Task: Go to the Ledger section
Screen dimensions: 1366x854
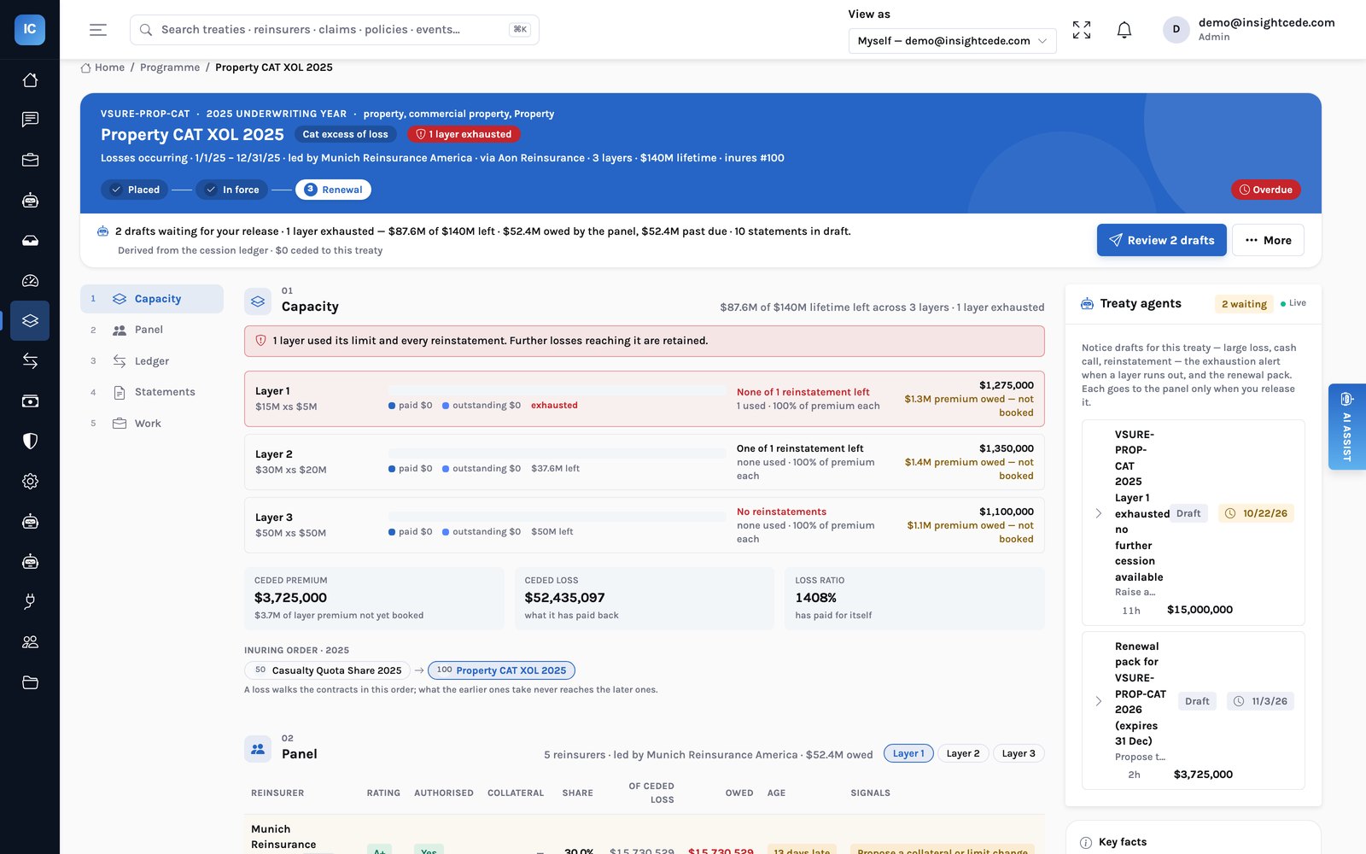Action: (x=152, y=361)
